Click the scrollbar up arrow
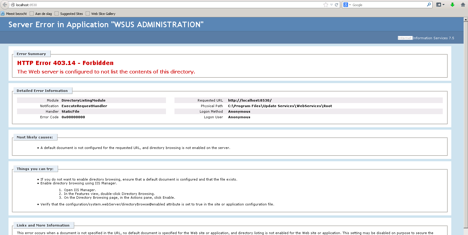 tap(466, 20)
